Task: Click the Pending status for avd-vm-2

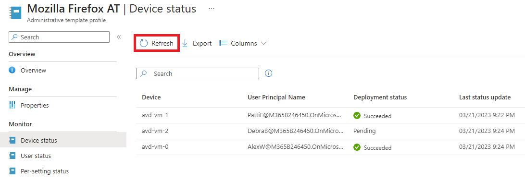Action: point(364,131)
